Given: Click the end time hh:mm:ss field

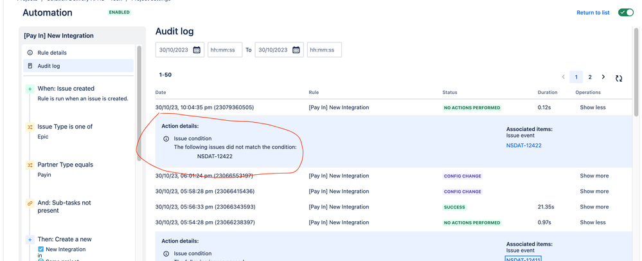Looking at the screenshot, I should coord(325,50).
